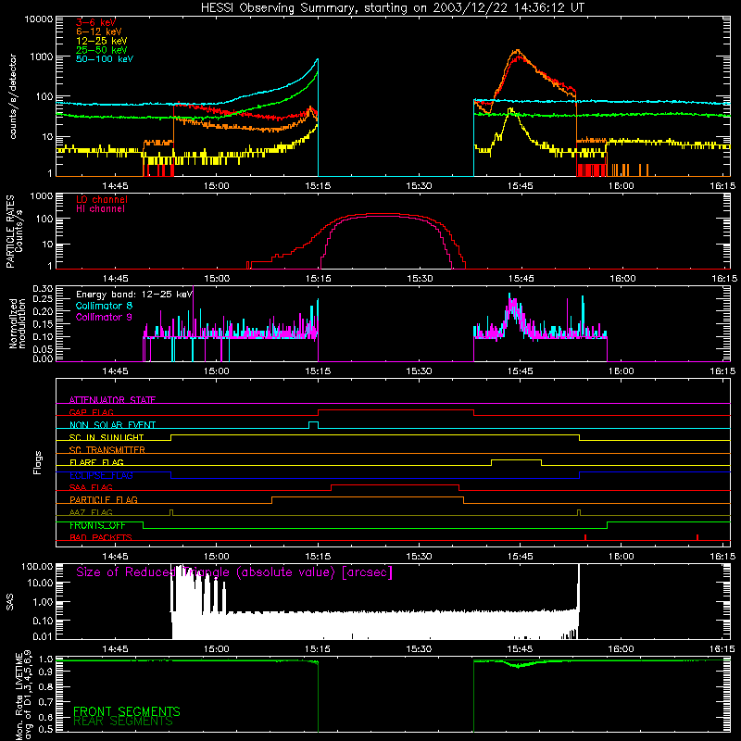Click the REAR SEGMENTS legend label

(x=123, y=722)
